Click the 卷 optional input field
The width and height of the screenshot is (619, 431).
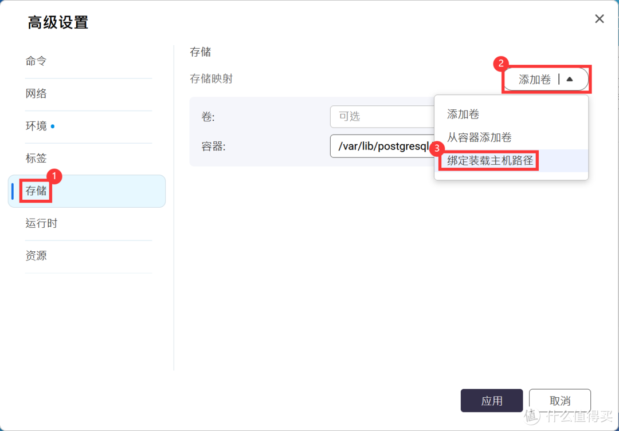(381, 116)
